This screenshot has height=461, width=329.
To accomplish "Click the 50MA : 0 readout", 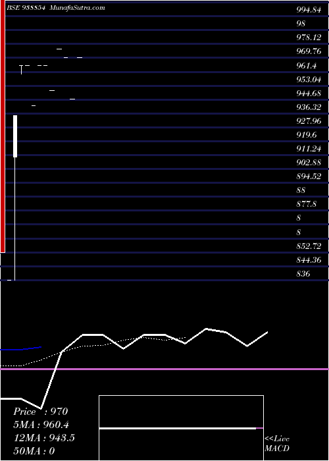I will click(34, 451).
